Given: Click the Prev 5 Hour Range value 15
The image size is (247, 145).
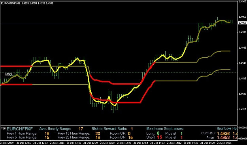Looking at the screenshot, I should (x=47, y=137).
